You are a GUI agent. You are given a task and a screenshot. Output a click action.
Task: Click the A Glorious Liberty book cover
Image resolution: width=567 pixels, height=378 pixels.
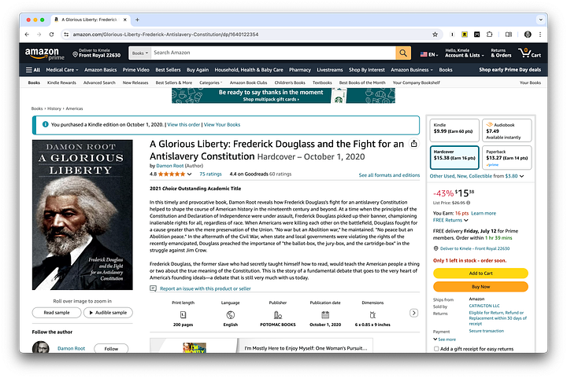tap(83, 215)
